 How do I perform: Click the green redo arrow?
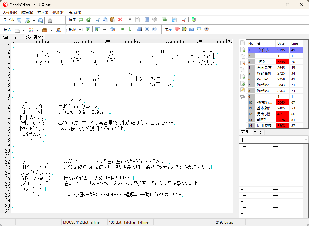(88, 20)
